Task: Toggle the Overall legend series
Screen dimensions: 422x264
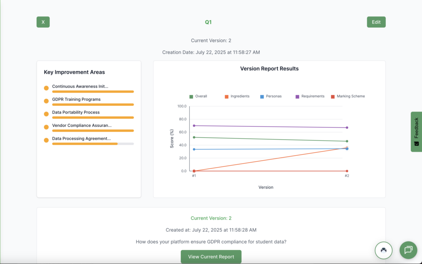Action: (x=198, y=96)
